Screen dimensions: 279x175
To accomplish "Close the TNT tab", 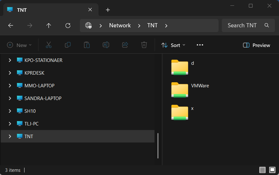I will click(x=90, y=10).
